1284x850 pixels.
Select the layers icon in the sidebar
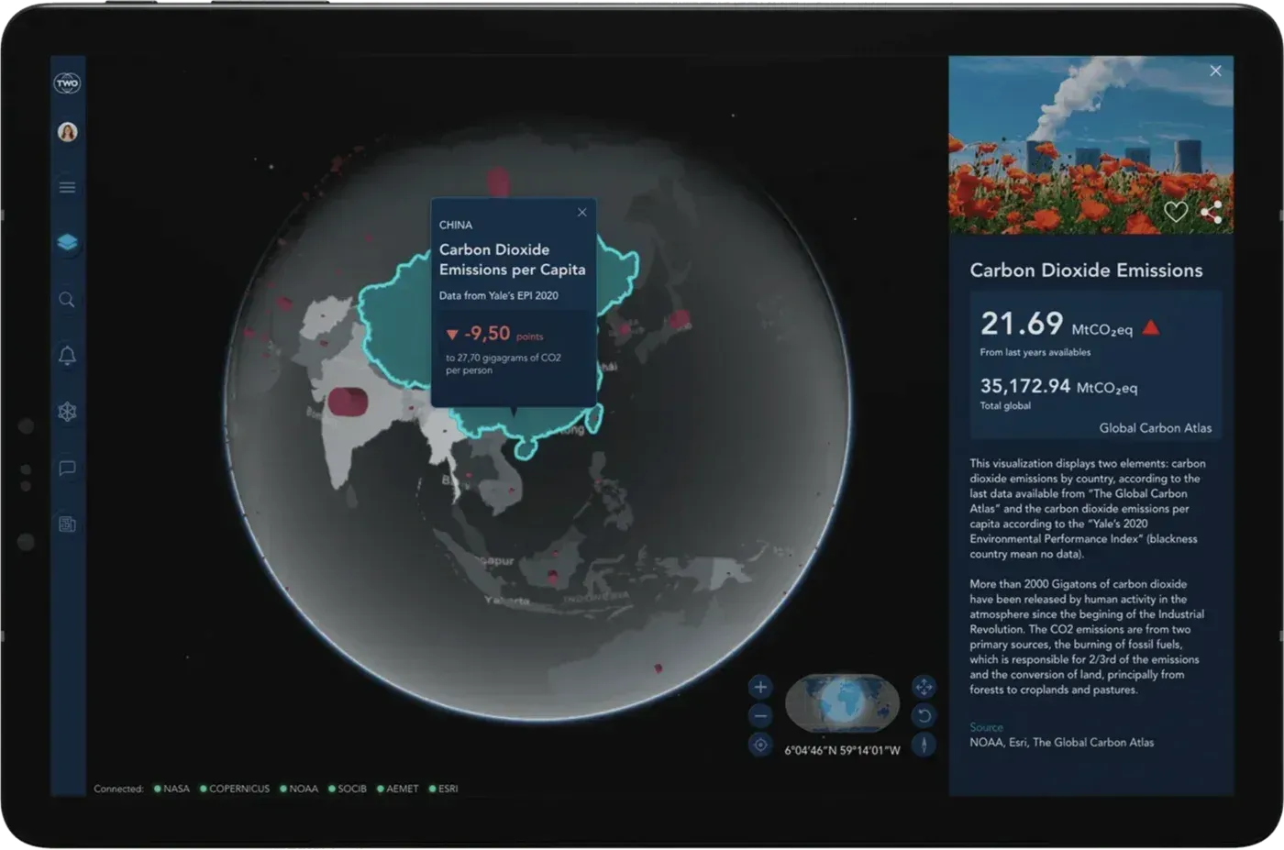[x=67, y=243]
